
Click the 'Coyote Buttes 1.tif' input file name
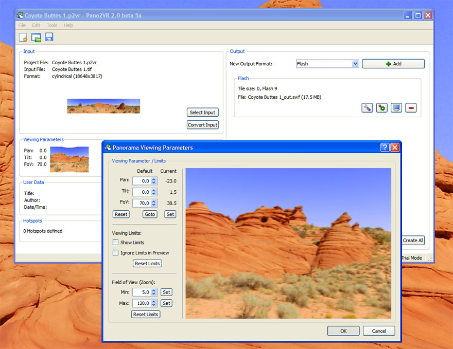click(x=72, y=69)
